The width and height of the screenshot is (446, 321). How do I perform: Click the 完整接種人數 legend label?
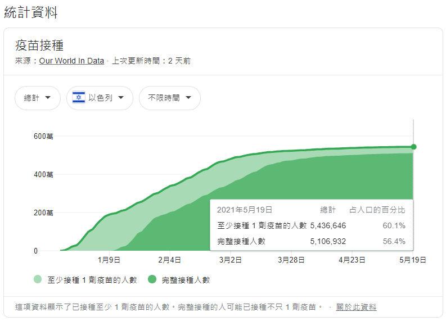(186, 280)
